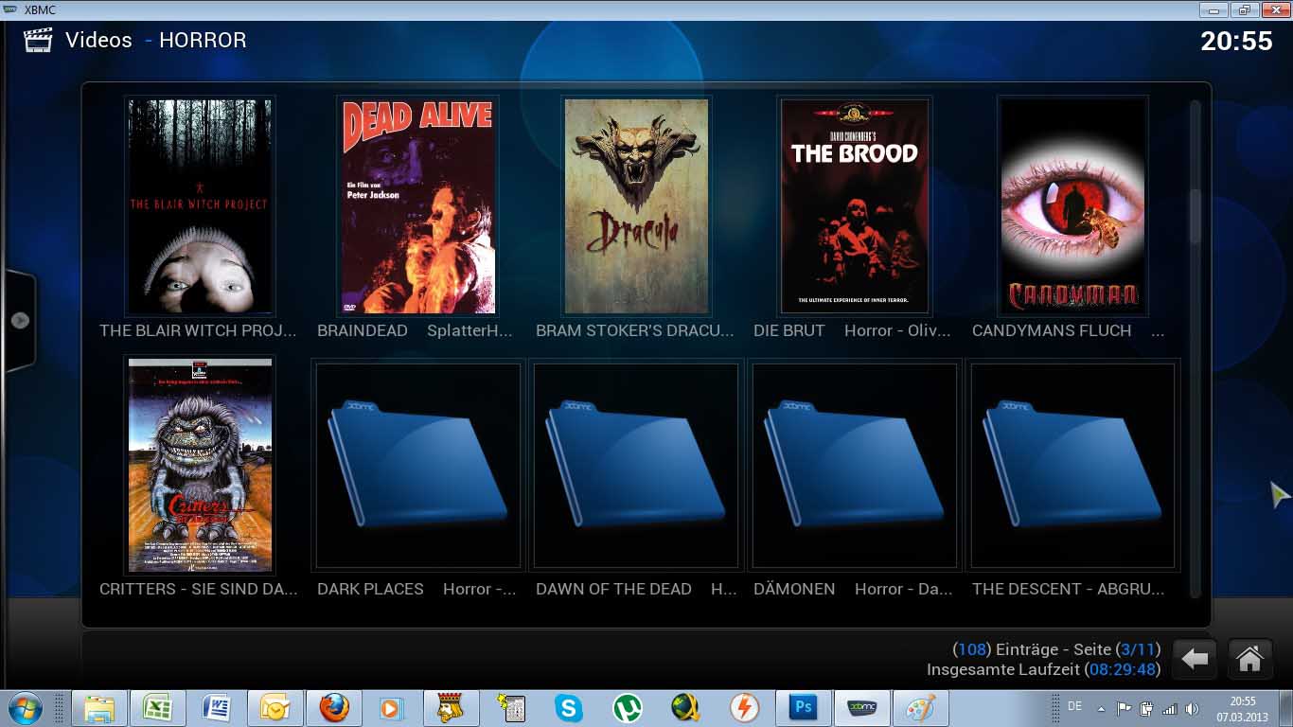Launch Excel from the taskbar
This screenshot has height=727, width=1293.
click(x=157, y=708)
